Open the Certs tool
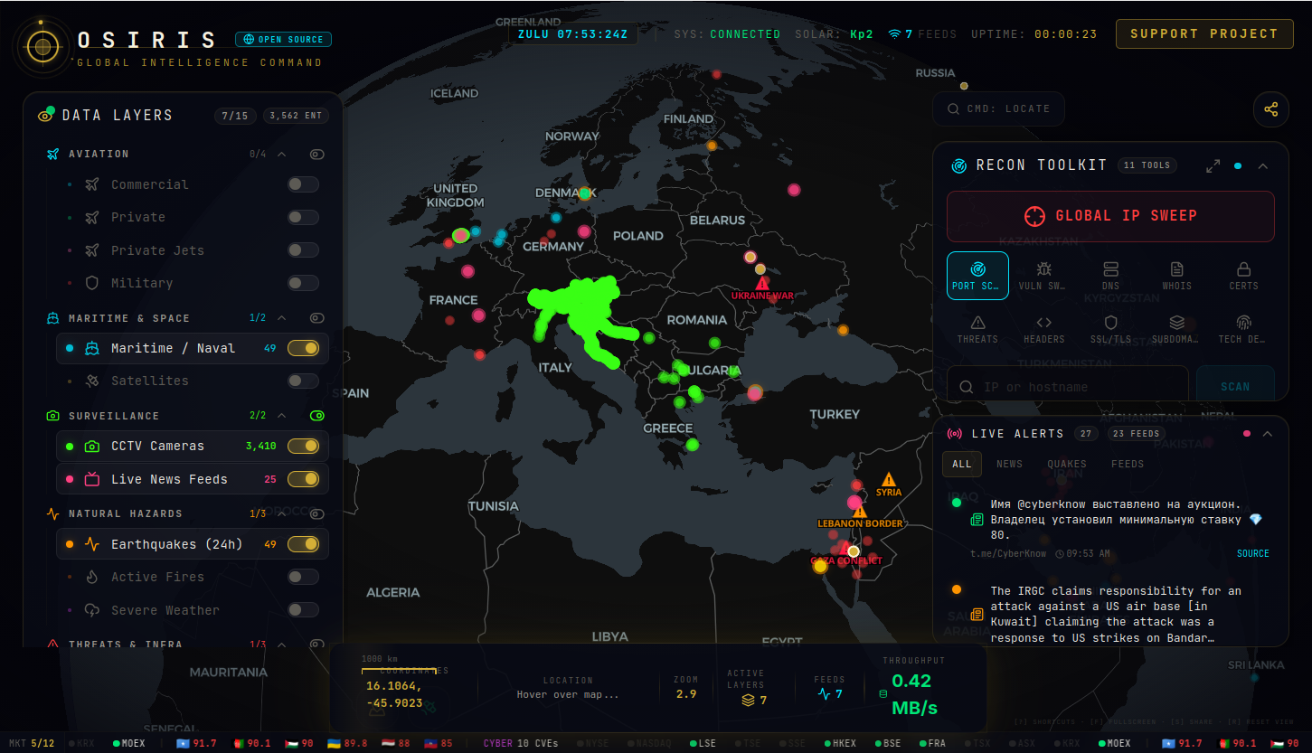This screenshot has width=1312, height=753. (1243, 275)
